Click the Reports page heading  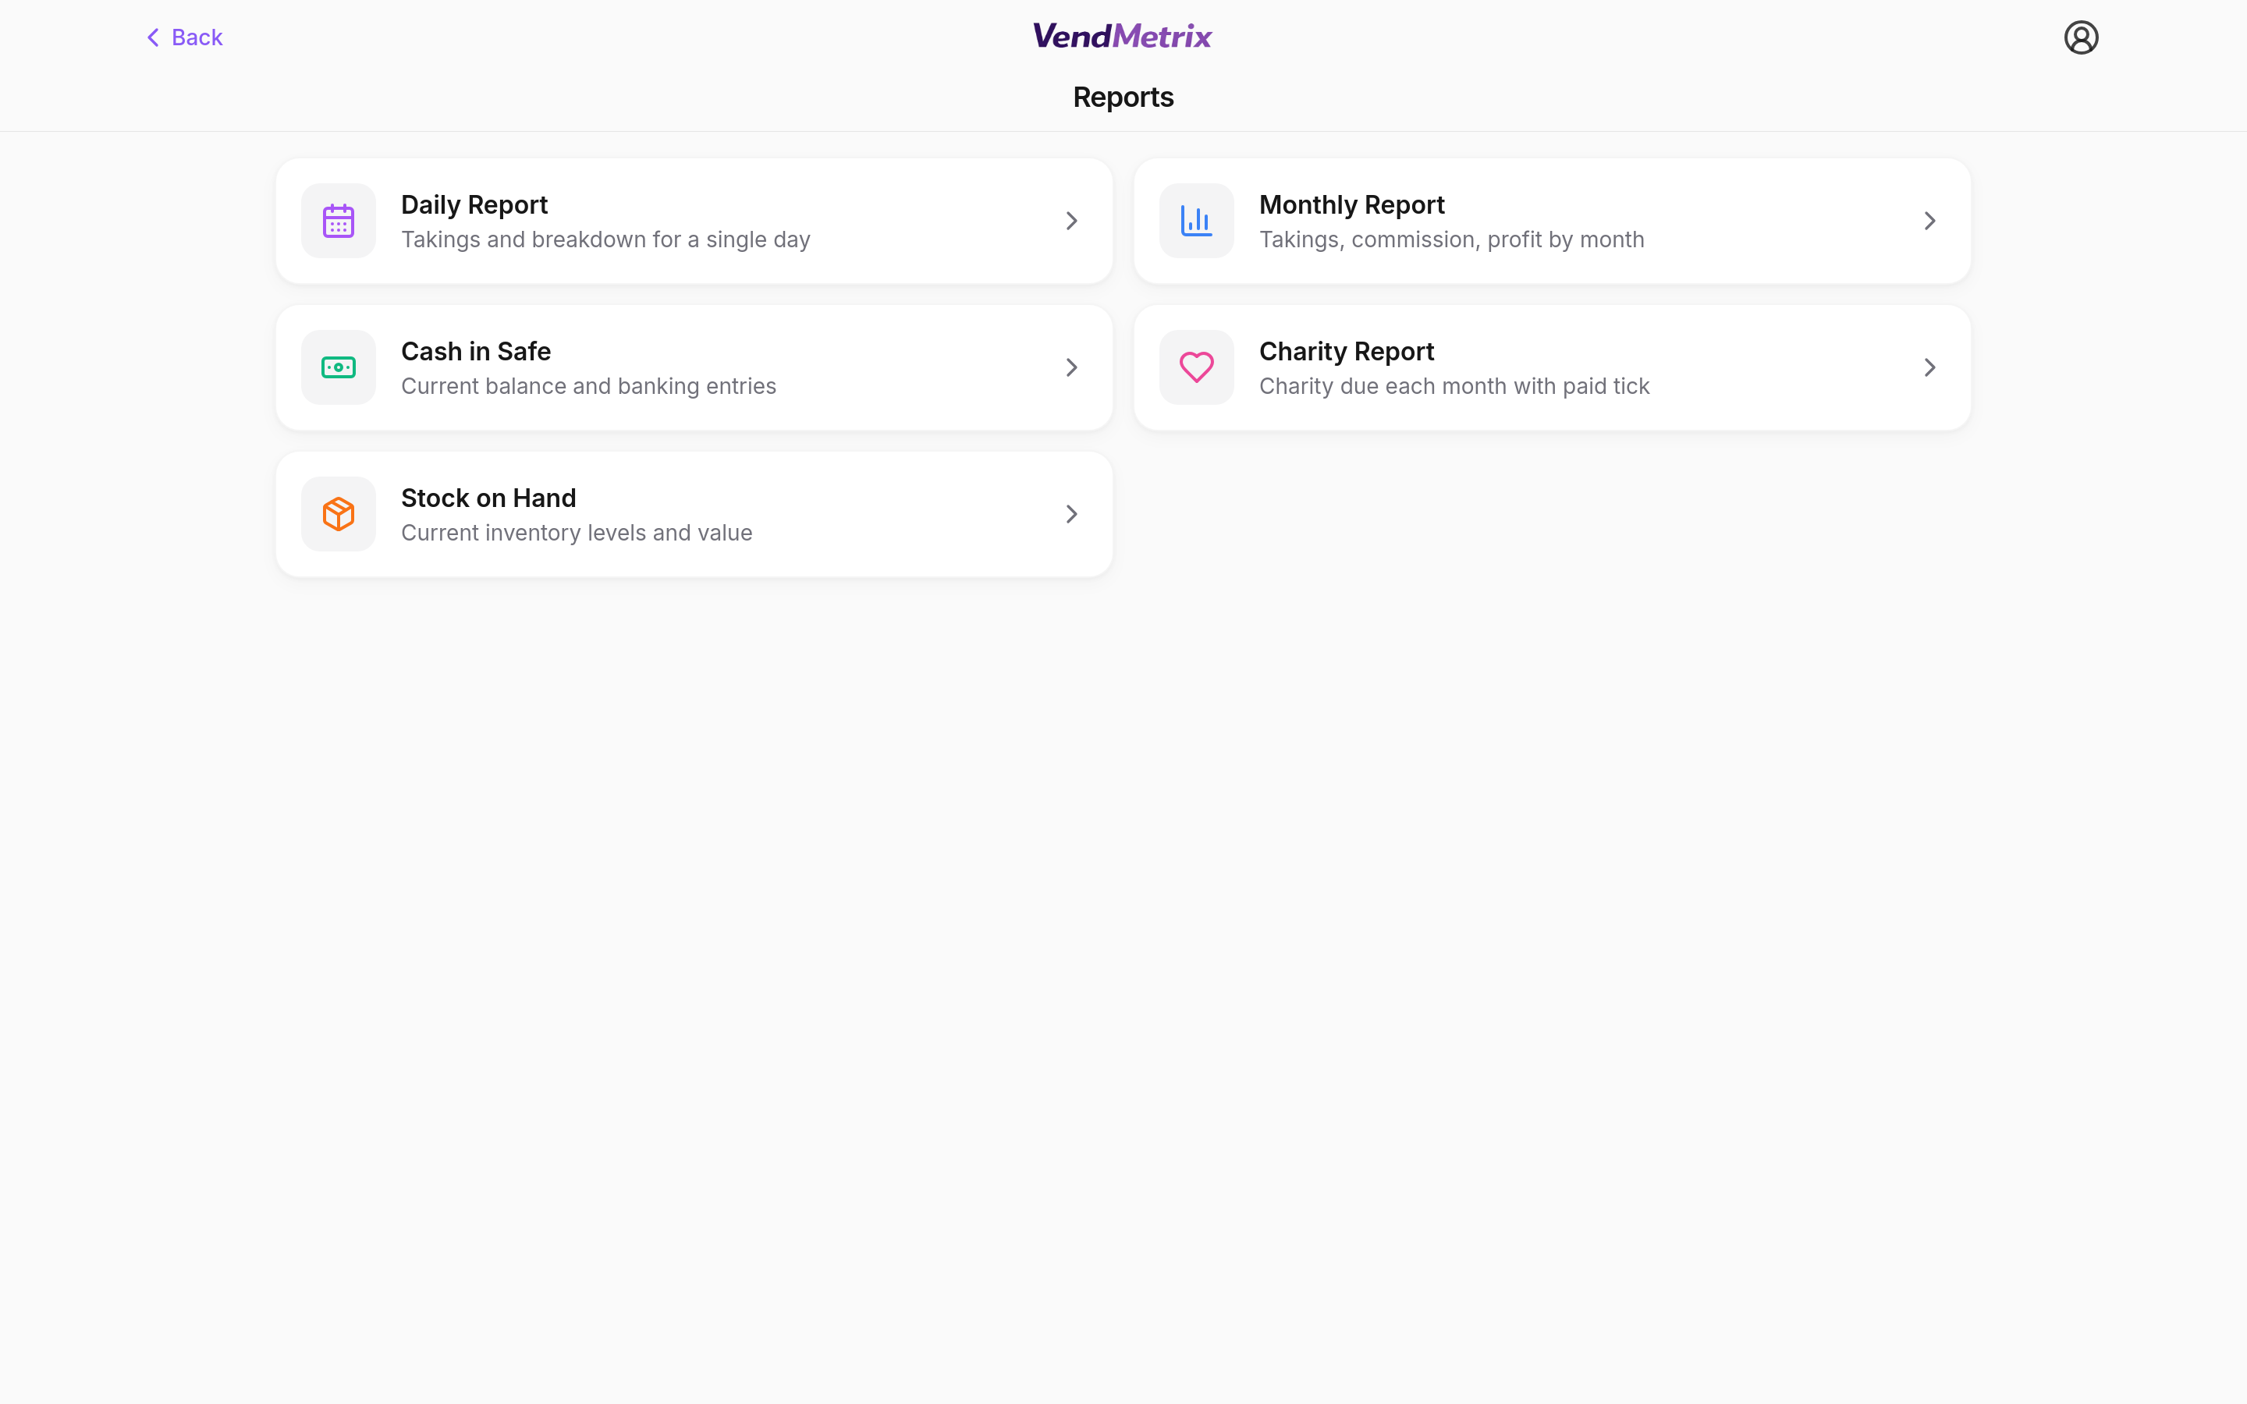(1123, 97)
